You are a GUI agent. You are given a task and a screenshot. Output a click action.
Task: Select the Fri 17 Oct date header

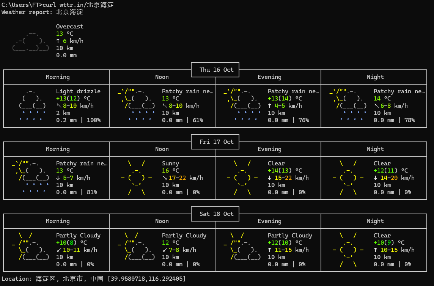[x=215, y=142]
